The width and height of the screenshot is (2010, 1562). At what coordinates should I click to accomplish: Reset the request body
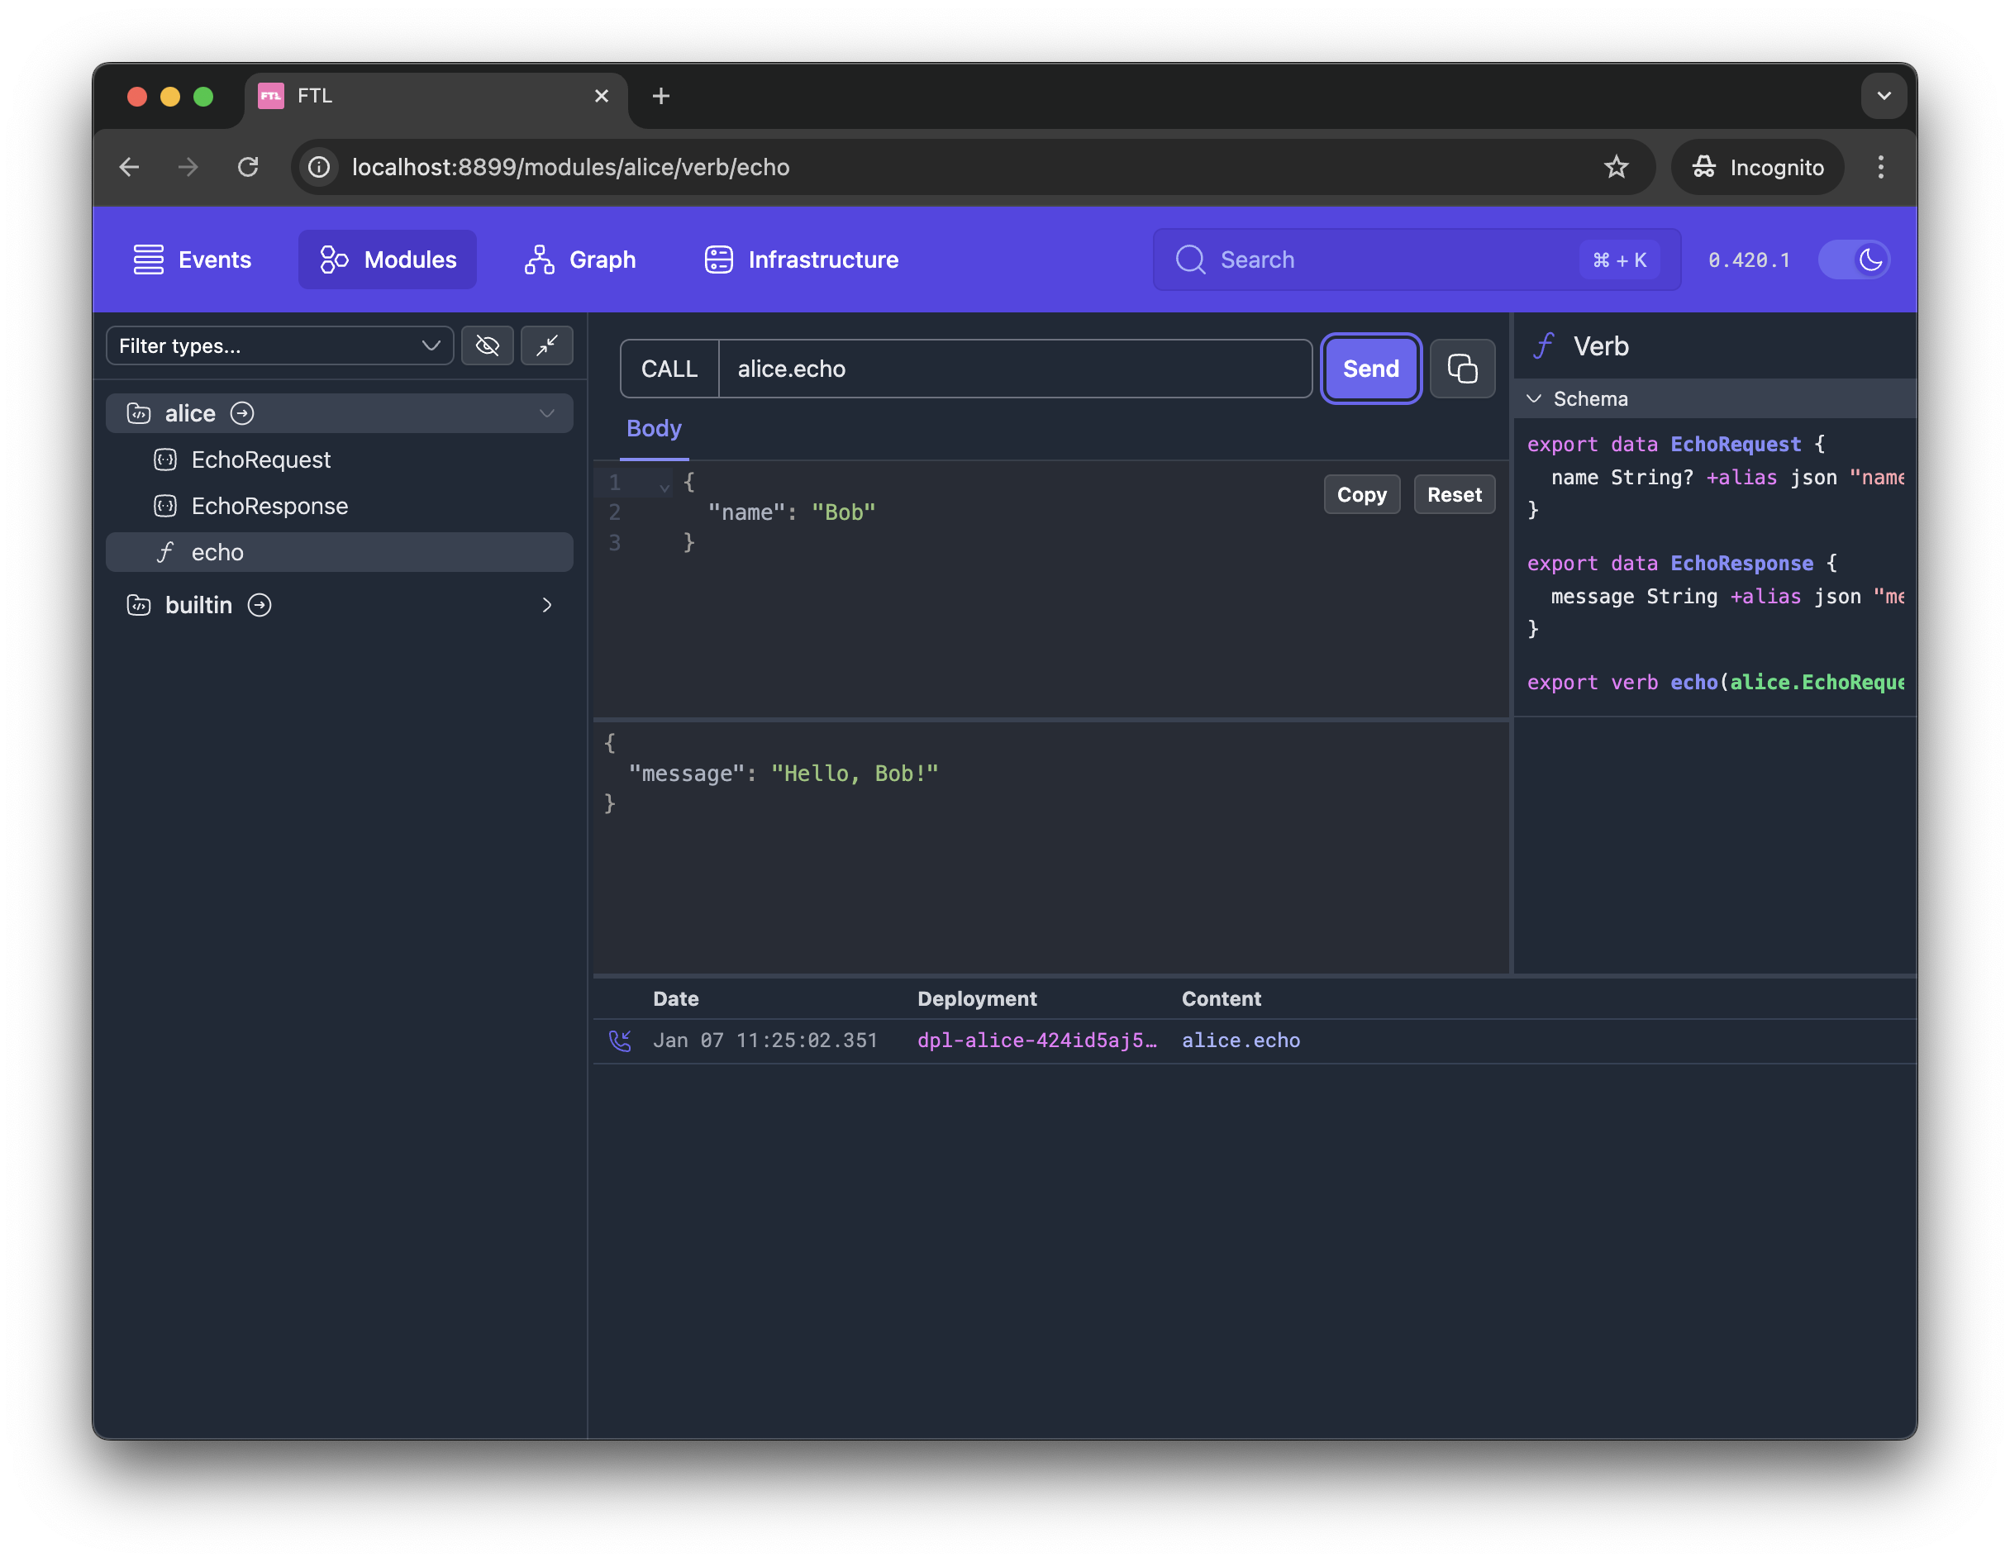[x=1453, y=494]
